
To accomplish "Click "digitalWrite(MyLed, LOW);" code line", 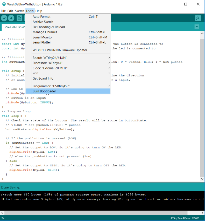I will tap(33, 152).
